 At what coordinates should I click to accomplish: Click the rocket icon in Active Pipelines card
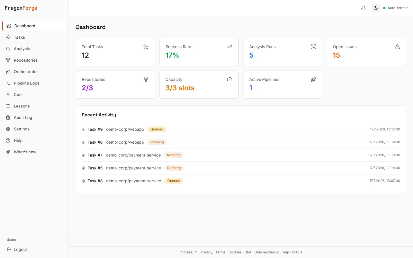pyautogui.click(x=313, y=79)
